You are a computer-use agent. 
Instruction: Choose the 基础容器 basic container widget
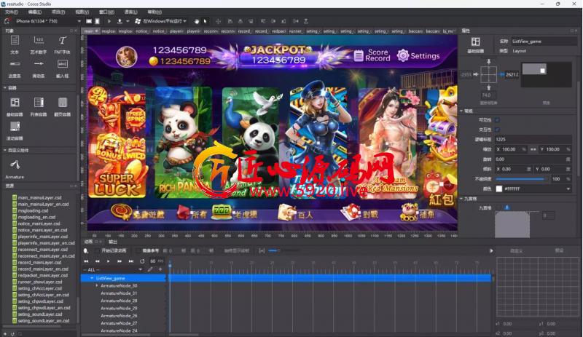click(15, 102)
